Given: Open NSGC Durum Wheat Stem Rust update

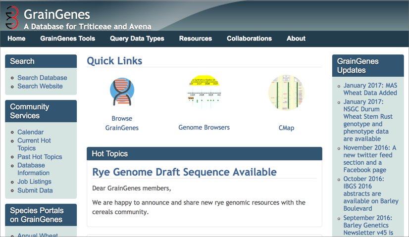Looking at the screenshot, I should click(368, 120).
